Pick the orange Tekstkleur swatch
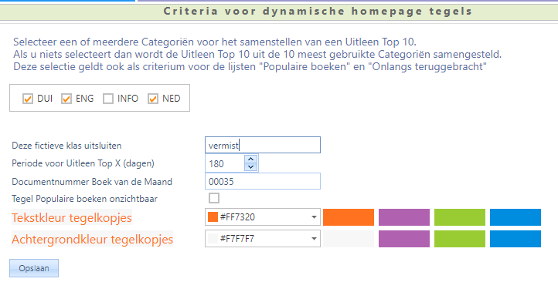 click(x=349, y=217)
